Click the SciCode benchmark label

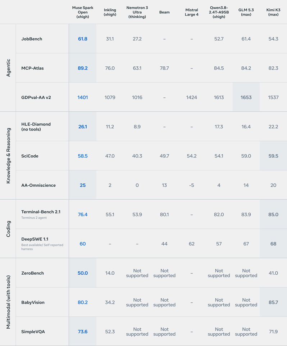tap(30, 156)
